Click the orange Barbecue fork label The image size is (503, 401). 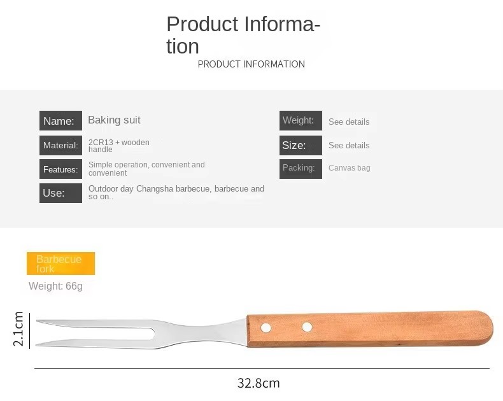[x=60, y=264]
